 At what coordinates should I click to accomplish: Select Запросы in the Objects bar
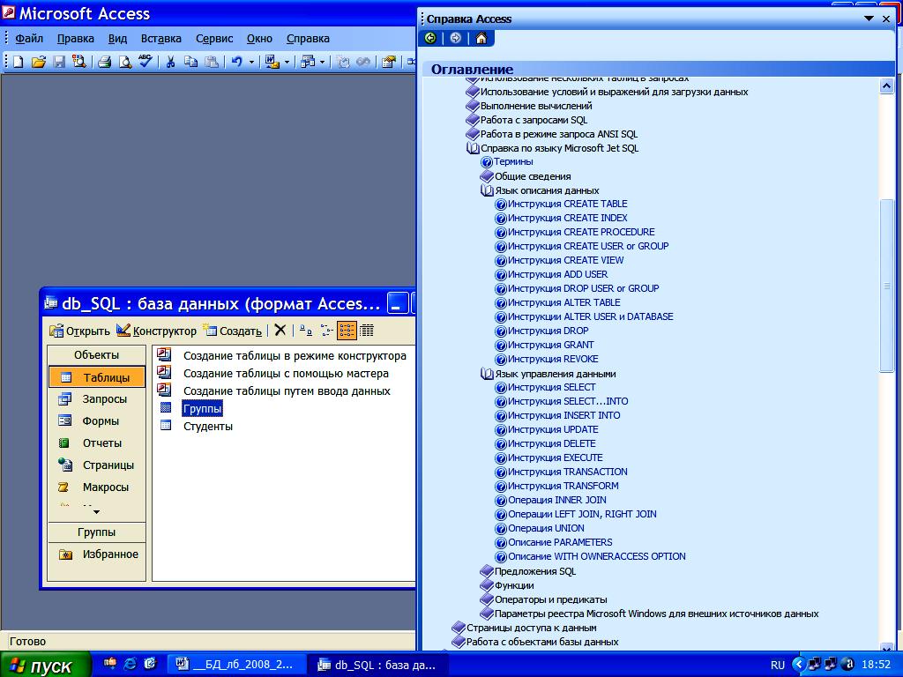point(97,399)
